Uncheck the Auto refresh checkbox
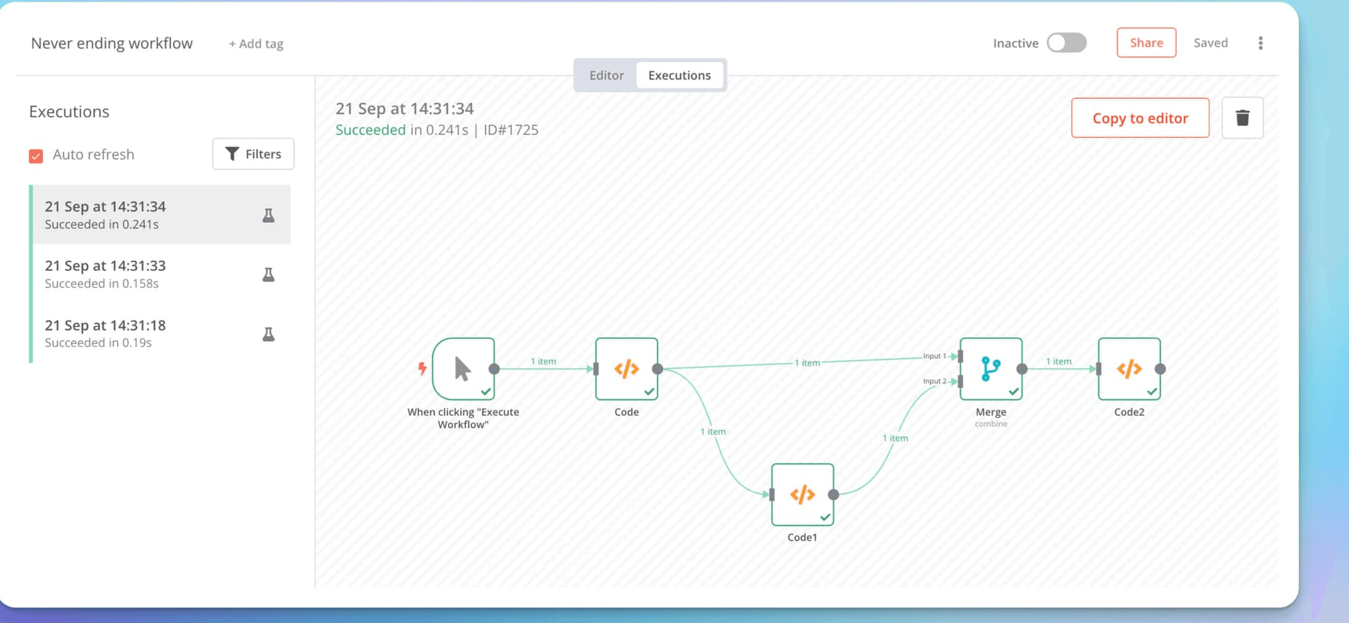Image resolution: width=1349 pixels, height=623 pixels. 36,155
